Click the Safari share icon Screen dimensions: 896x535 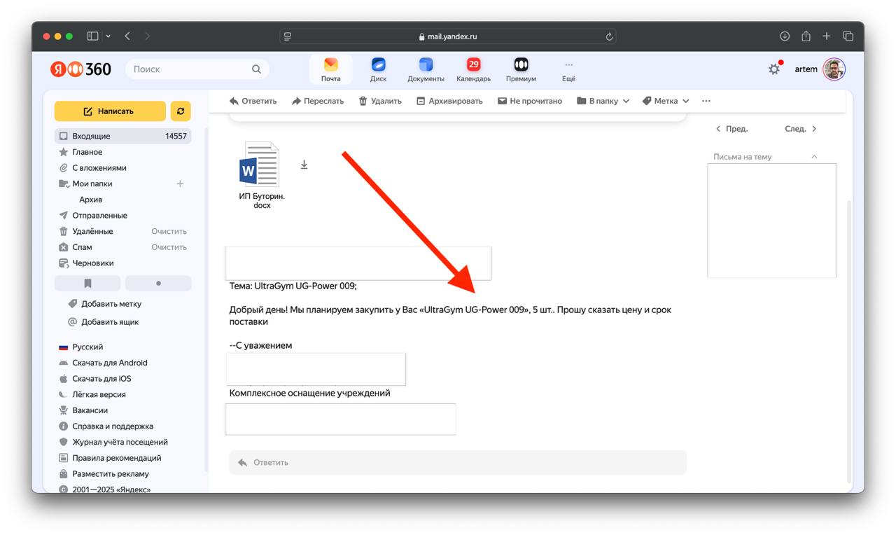tap(806, 36)
